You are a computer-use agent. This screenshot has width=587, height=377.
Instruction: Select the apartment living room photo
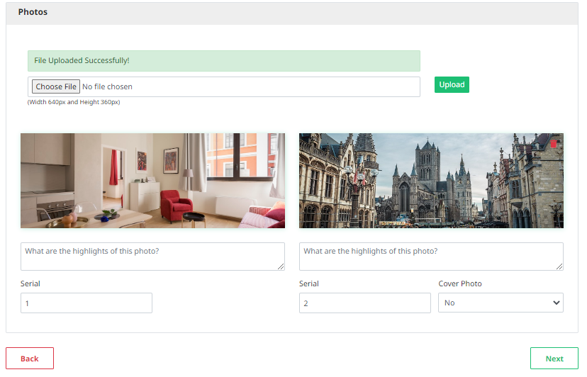click(x=152, y=181)
